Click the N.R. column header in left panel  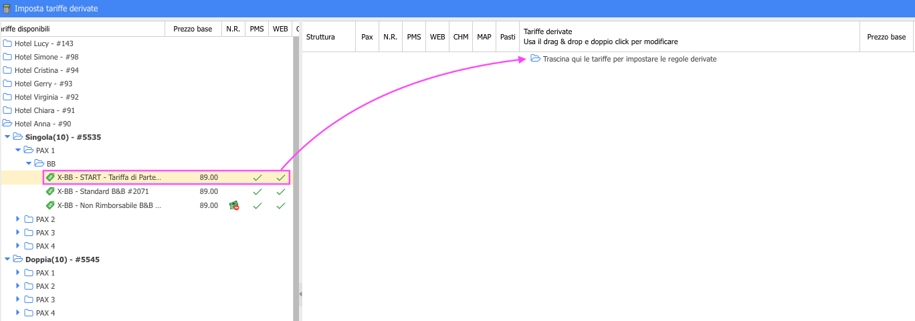click(233, 29)
